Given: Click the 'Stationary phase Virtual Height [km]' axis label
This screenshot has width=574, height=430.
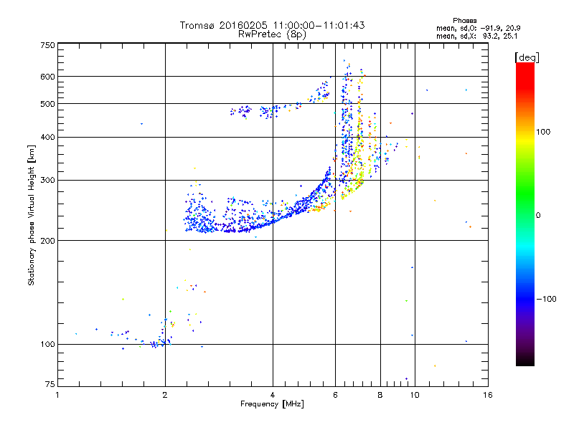Looking at the screenshot, I should 31,216.
